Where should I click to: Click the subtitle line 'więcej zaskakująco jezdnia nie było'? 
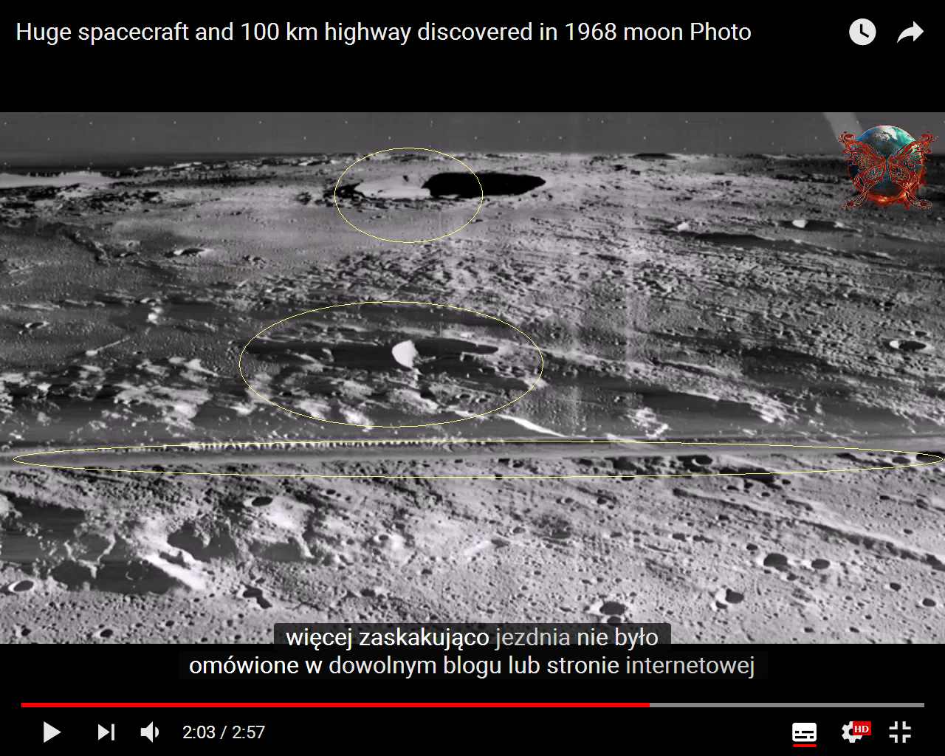(472, 637)
